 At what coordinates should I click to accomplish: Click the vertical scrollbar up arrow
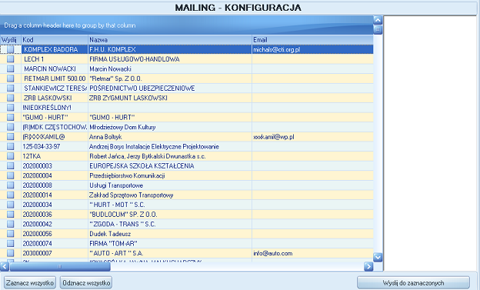coord(378,20)
